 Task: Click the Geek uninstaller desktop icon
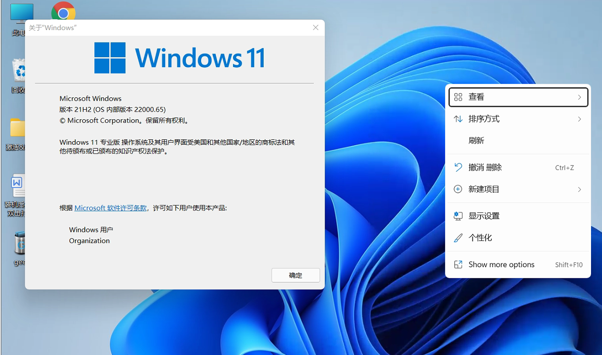coord(19,243)
